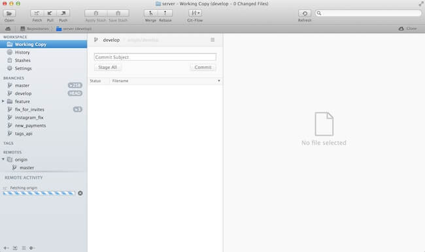Screen dimensions: 425x252
Task: Click the Commit button
Action: point(203,67)
